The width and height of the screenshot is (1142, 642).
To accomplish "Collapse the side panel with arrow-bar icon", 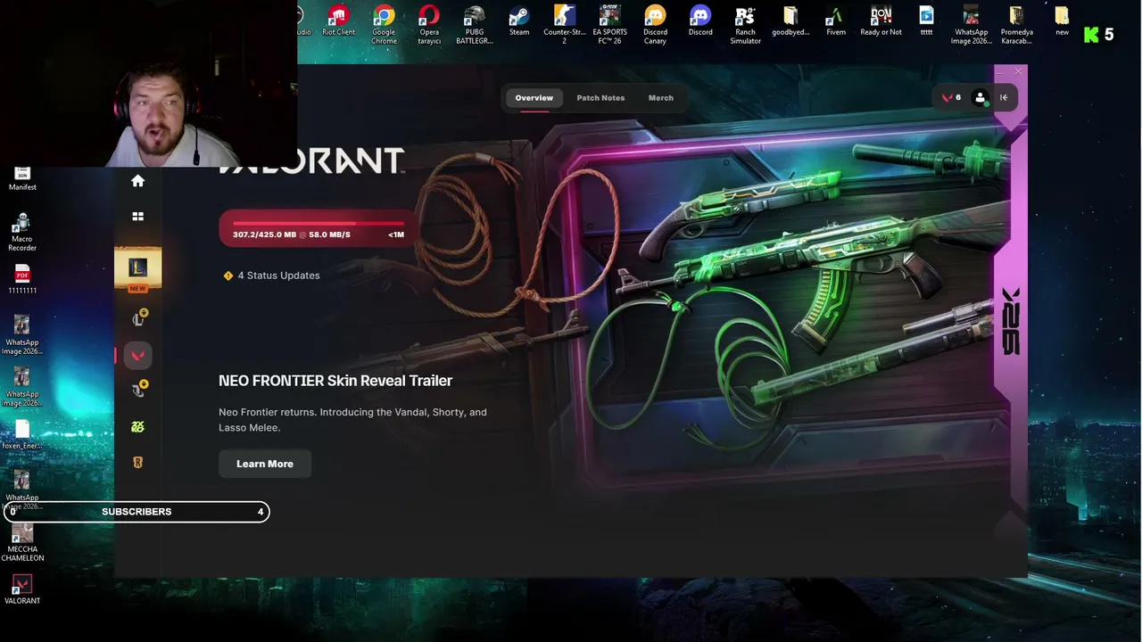I will [x=1004, y=98].
